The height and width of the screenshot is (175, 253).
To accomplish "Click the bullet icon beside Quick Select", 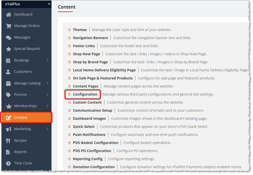I will click(x=69, y=127).
